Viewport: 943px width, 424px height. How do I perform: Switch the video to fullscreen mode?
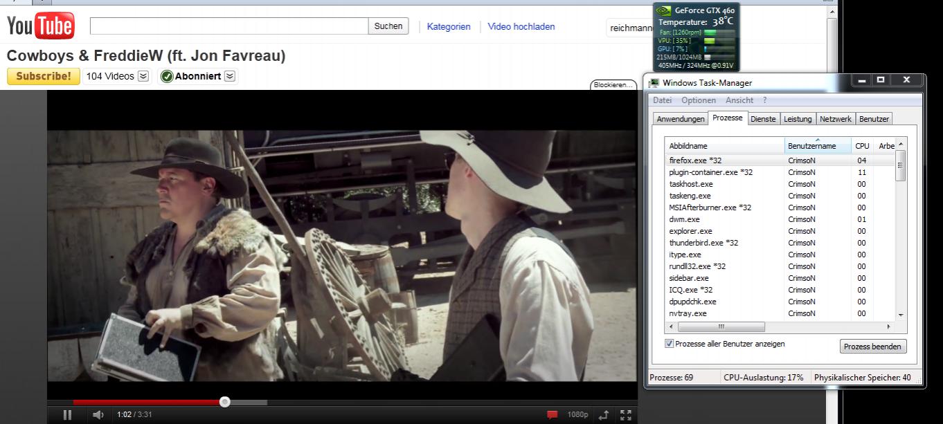[626, 415]
